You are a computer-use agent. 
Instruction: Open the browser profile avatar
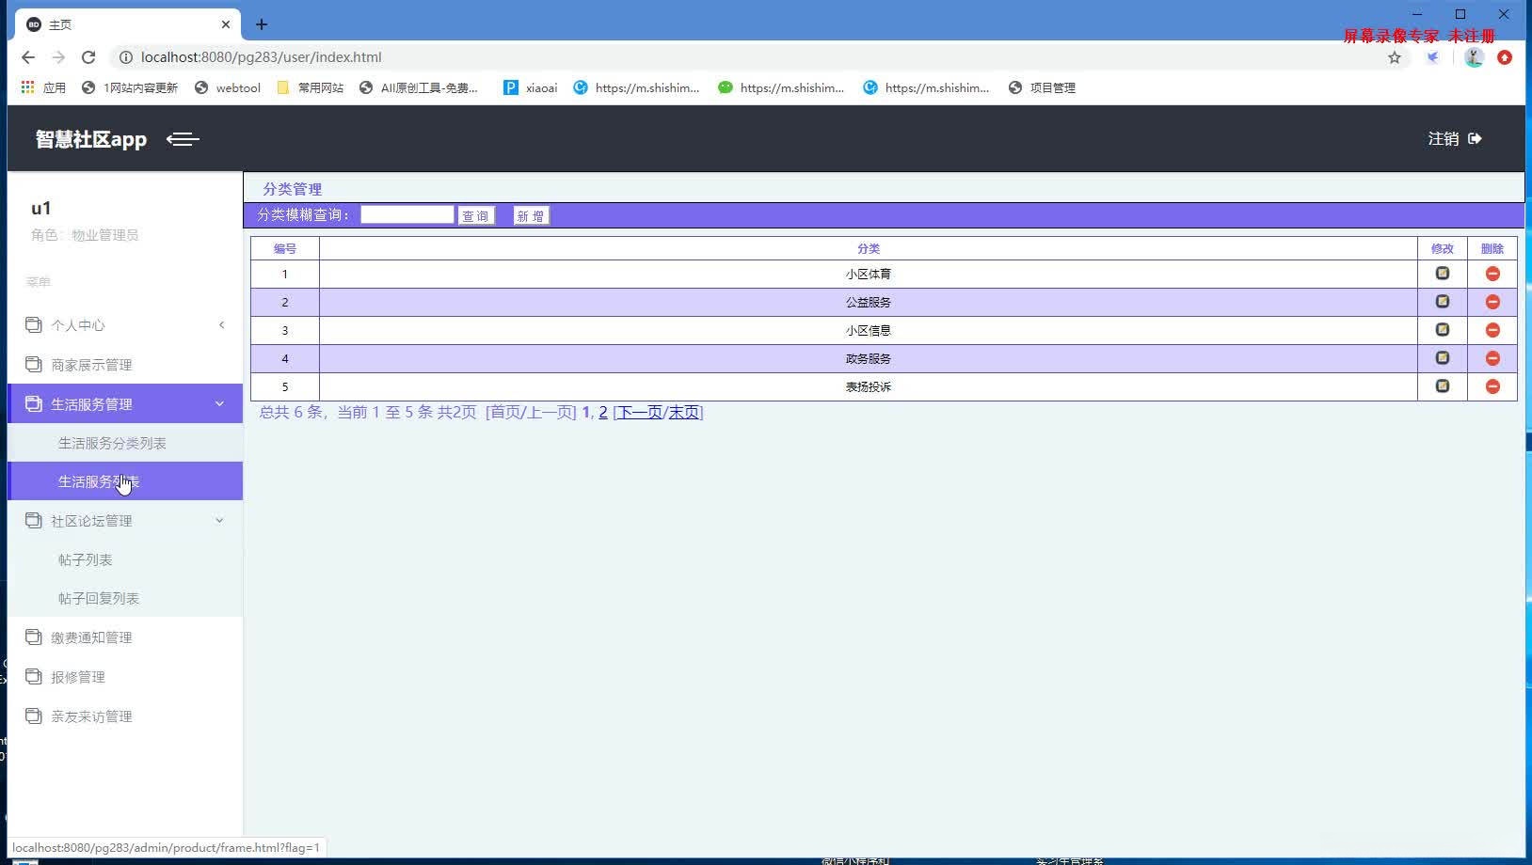[x=1475, y=57]
